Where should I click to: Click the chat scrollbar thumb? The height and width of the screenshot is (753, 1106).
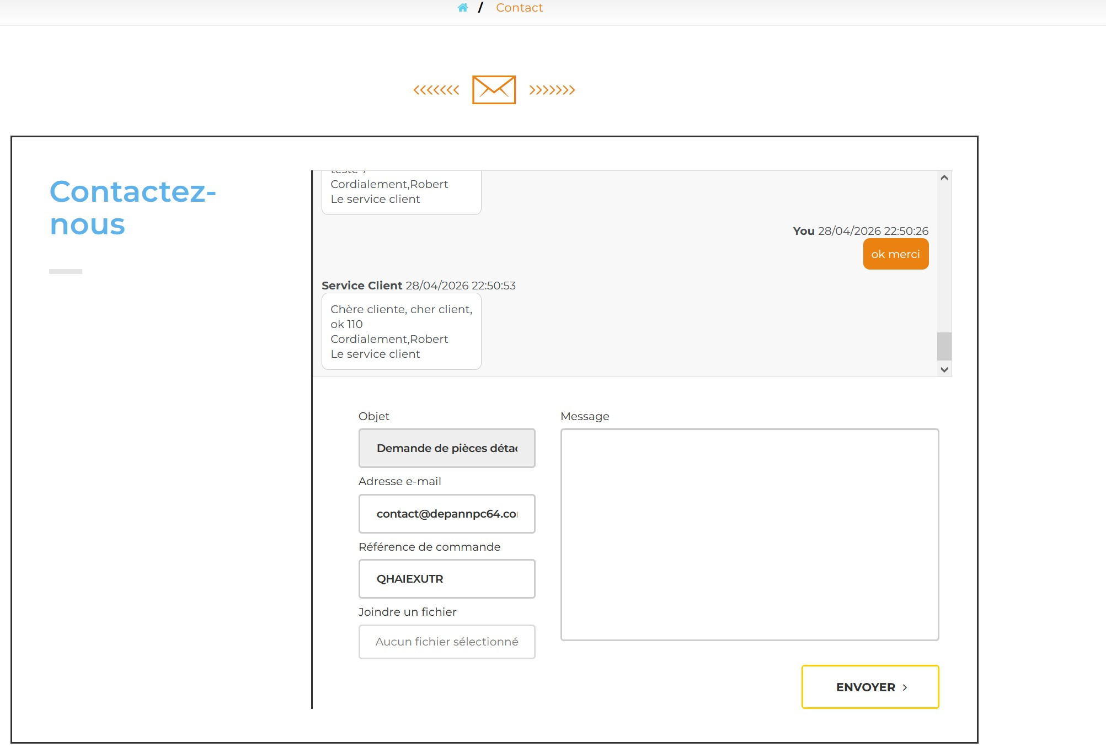[x=944, y=346]
